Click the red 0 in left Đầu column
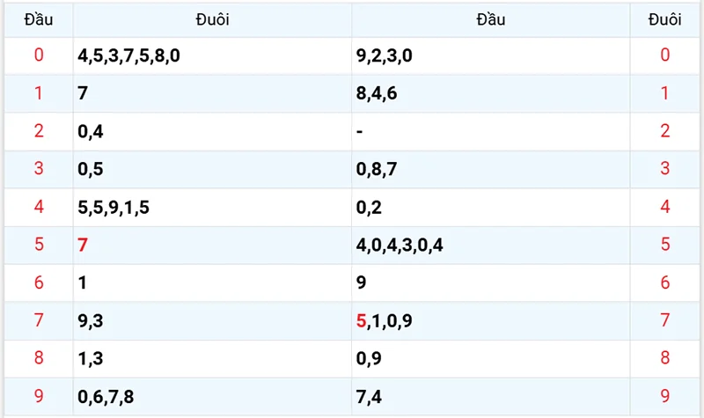This screenshot has width=704, height=418. pos(38,56)
